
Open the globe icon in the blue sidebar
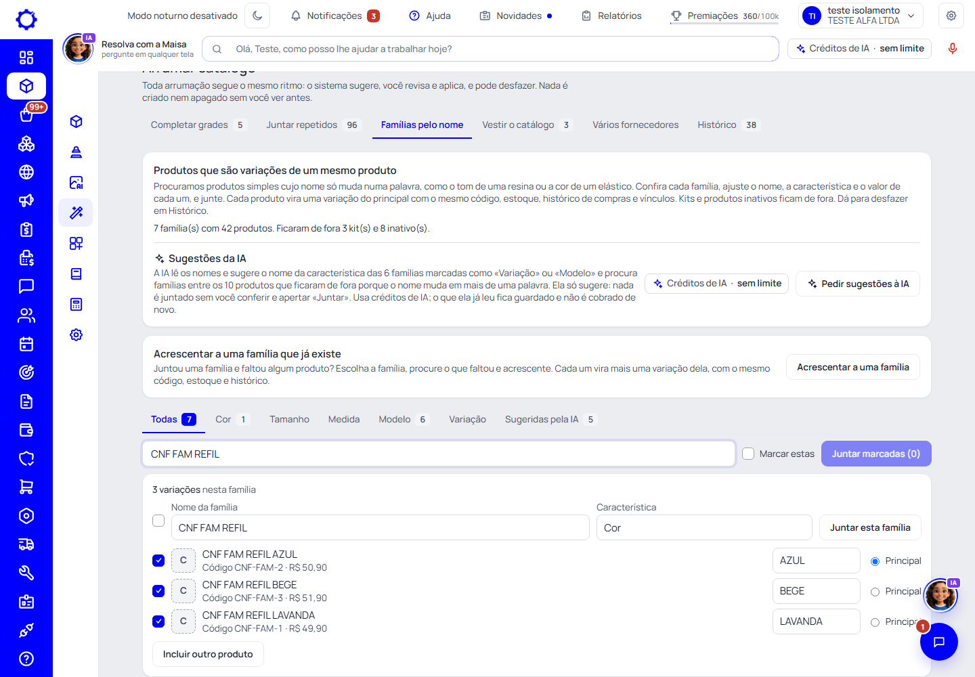point(26,172)
